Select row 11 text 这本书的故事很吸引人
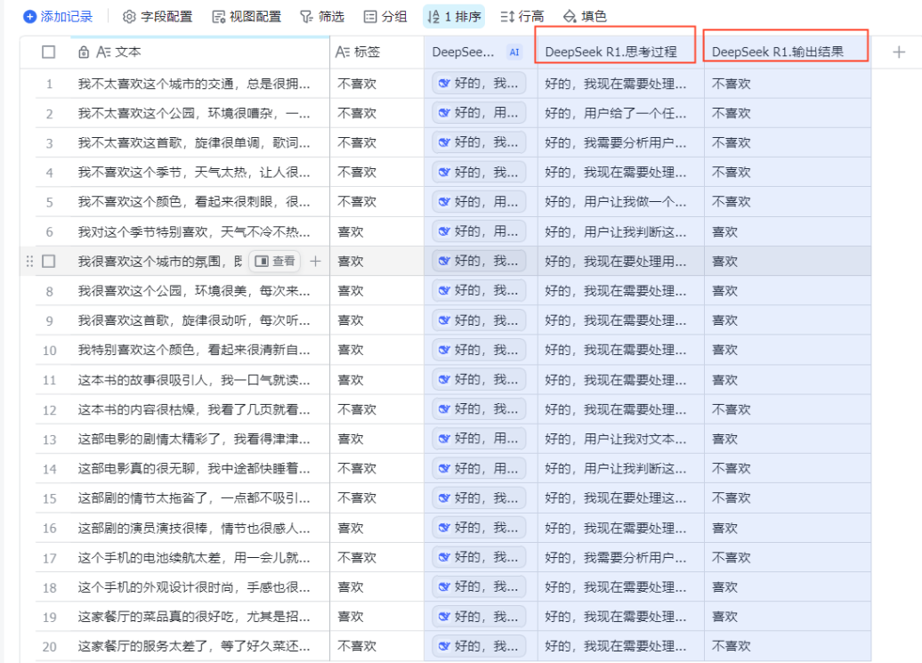Screen dimensions: 922x663 (194, 380)
